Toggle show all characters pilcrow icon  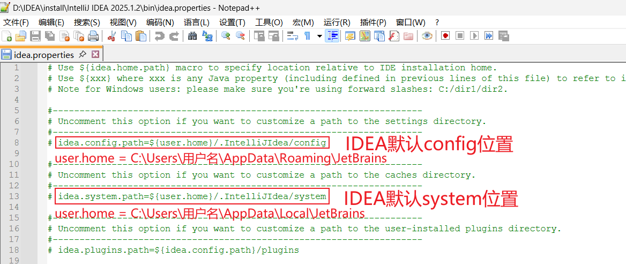(308, 36)
